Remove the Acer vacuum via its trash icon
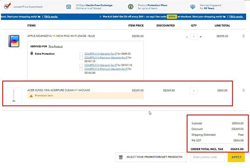 click(x=243, y=90)
